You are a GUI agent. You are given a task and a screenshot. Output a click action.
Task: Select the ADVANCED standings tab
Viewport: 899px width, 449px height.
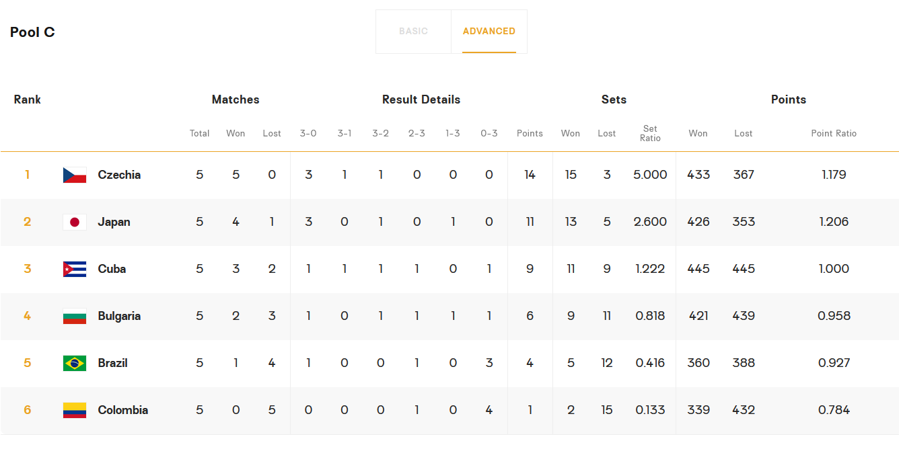click(489, 32)
